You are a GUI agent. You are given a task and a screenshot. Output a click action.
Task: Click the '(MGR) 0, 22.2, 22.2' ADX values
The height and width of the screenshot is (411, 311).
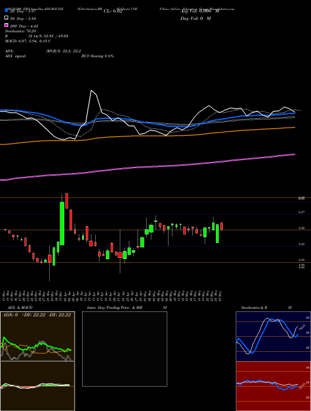[63, 51]
